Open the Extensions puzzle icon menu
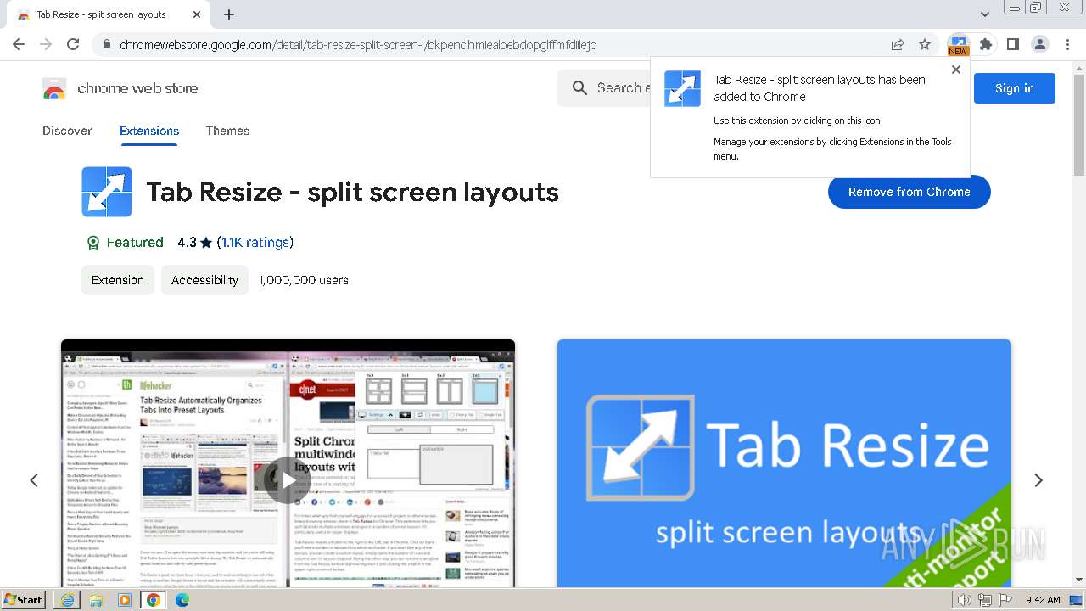This screenshot has height=611, width=1086. tap(986, 44)
